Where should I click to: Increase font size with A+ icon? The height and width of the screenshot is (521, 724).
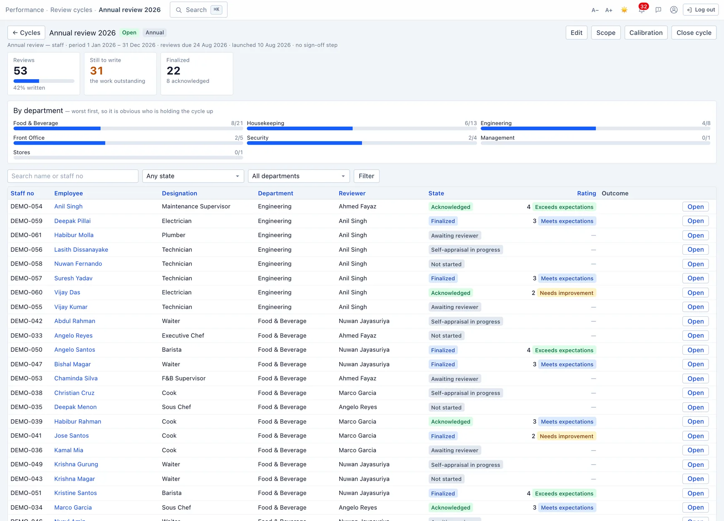[x=609, y=10]
